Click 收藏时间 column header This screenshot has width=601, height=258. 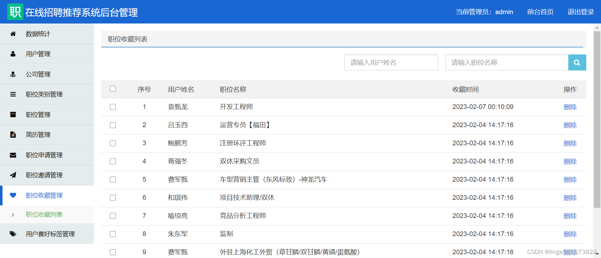pos(465,90)
